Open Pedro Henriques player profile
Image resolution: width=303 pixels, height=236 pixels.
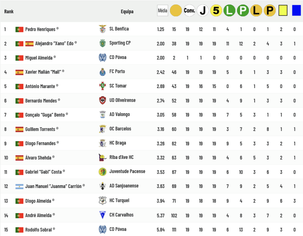(40, 29)
